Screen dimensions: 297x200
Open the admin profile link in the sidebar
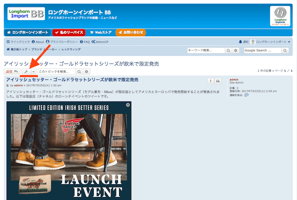(234, 80)
